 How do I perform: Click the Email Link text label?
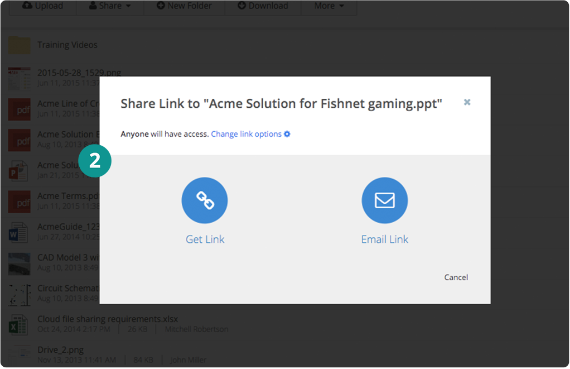pos(384,239)
